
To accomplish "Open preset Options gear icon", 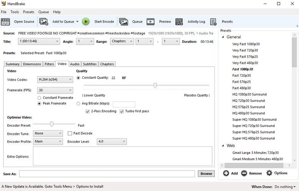I will [x=269, y=173].
